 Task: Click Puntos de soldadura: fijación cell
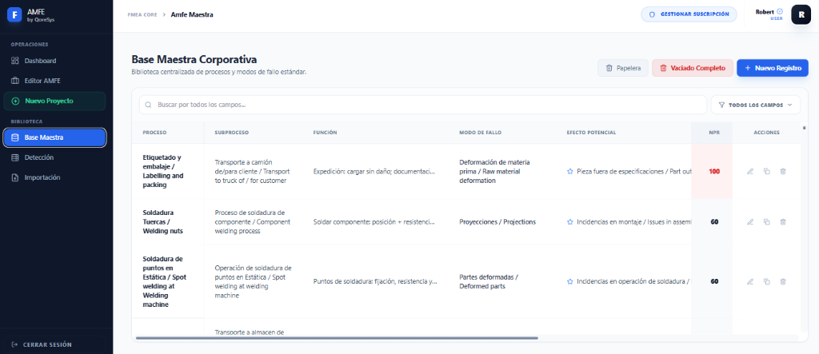coord(375,281)
